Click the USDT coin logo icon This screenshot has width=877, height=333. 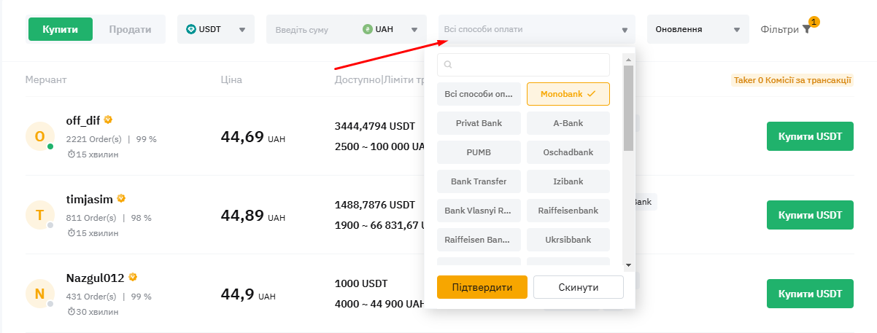[x=192, y=29]
